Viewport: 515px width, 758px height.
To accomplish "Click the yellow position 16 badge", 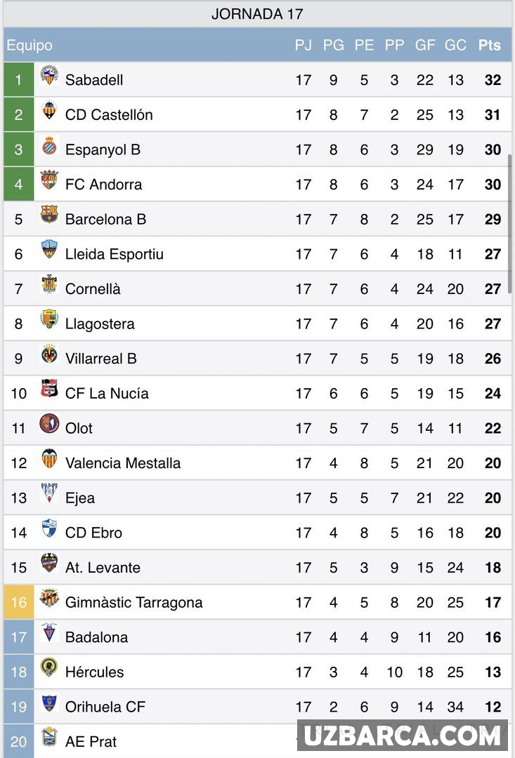I will [x=19, y=602].
